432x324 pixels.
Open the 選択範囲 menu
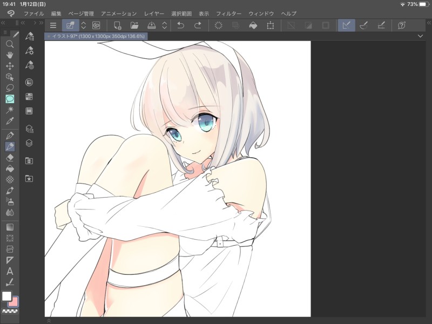tap(181, 13)
